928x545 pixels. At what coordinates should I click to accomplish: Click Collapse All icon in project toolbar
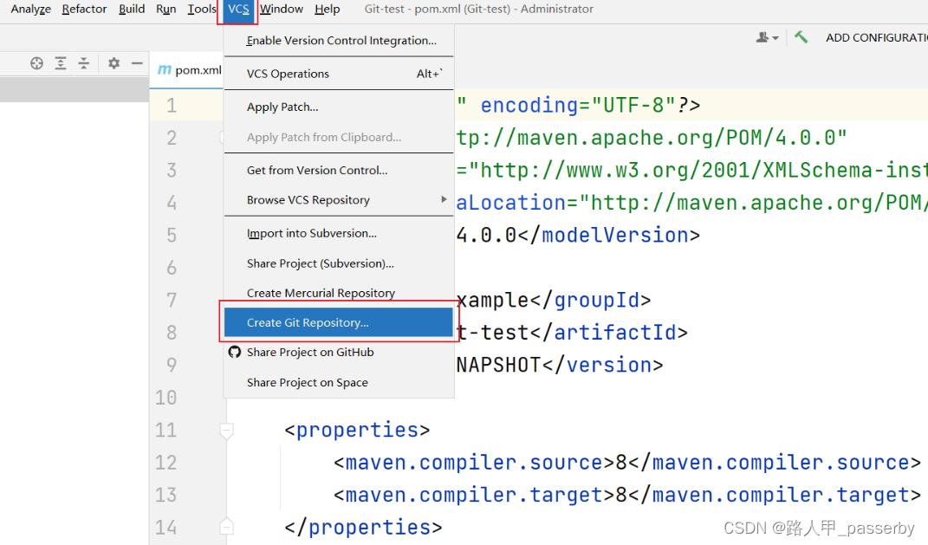pyautogui.click(x=83, y=63)
